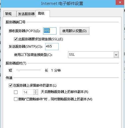Click the 此服务器要求加密连接(SSL)(E) label

[41, 39]
